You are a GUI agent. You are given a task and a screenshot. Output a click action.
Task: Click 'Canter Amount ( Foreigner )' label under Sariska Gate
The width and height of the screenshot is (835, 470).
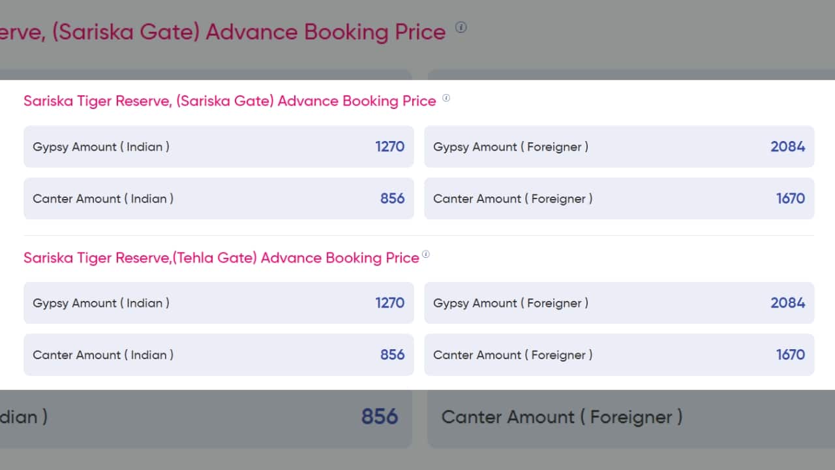pos(513,198)
